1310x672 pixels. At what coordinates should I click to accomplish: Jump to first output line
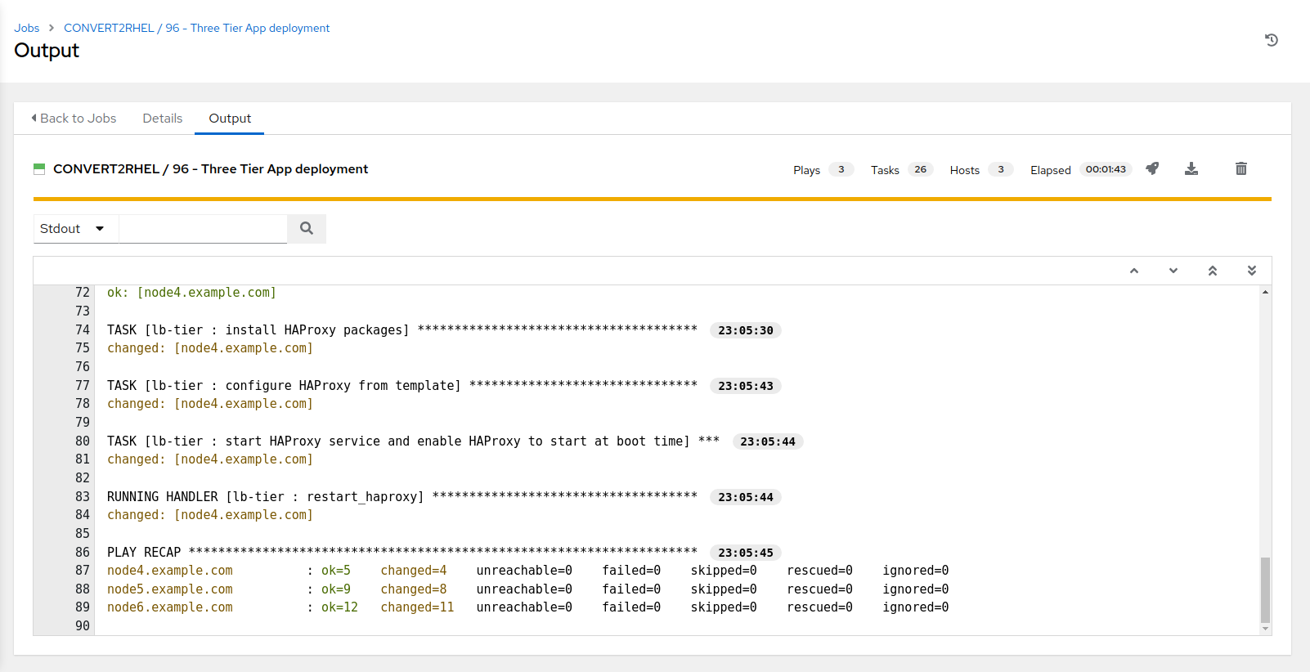(x=1212, y=271)
